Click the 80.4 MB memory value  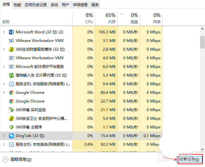coord(108,93)
